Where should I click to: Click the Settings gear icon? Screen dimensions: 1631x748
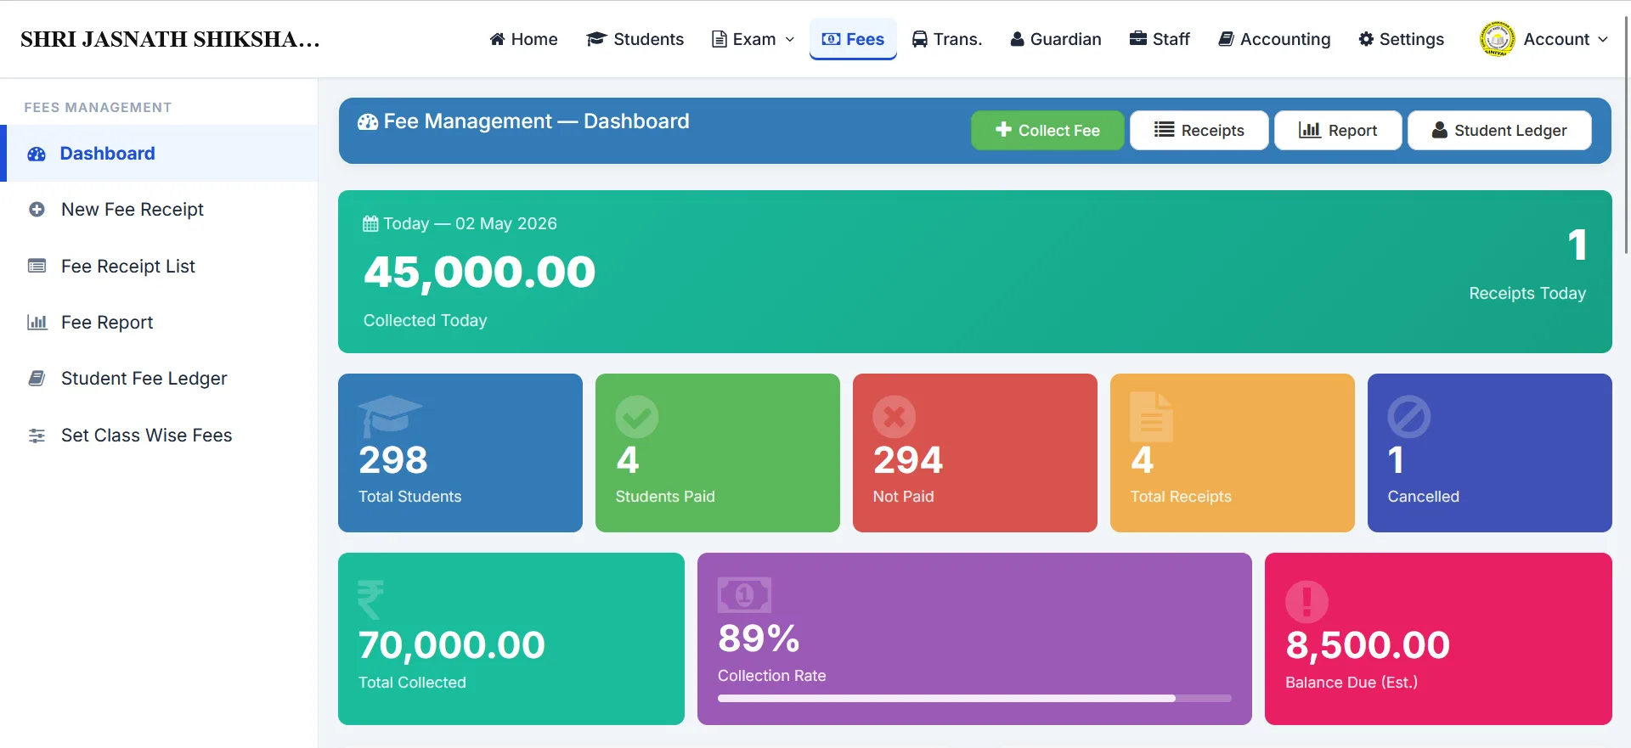1366,39
